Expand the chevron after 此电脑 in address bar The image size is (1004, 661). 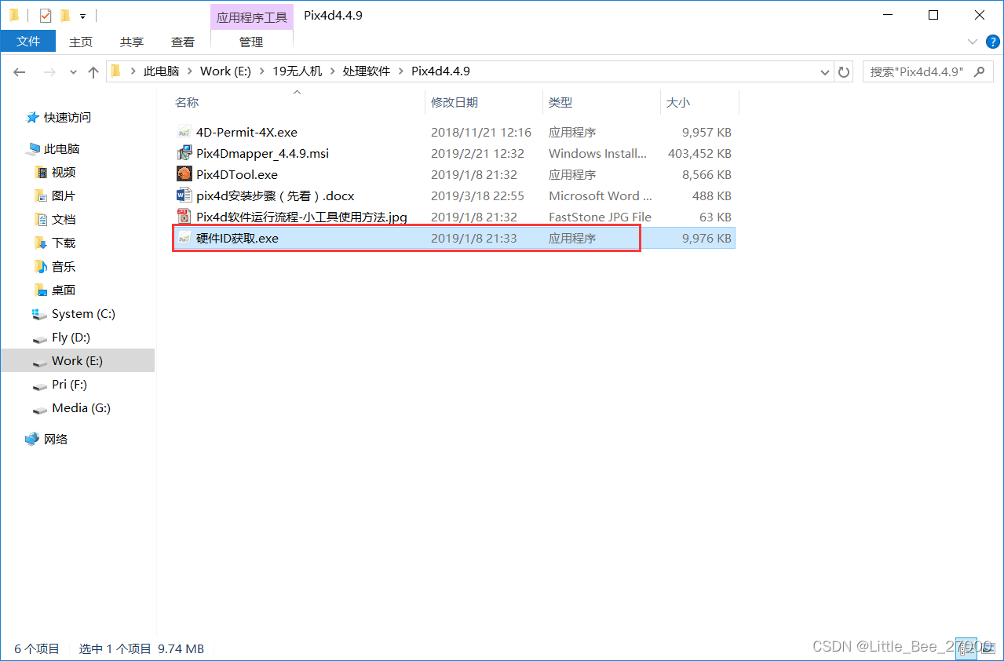(x=189, y=71)
